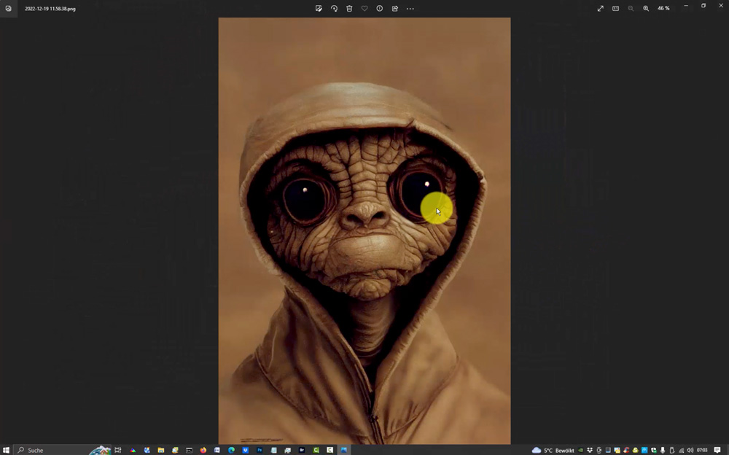Open Adobe Bridge from the taskbar
Viewport: 729px width, 455px height.
coord(302,450)
